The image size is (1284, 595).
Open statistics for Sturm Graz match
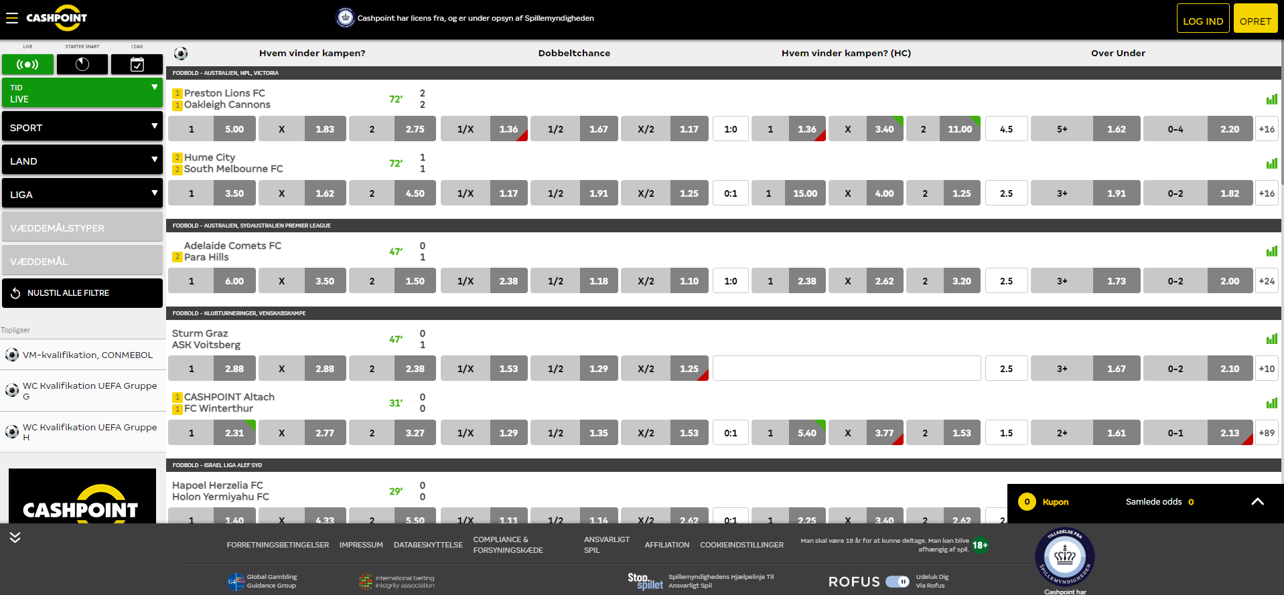1271,339
